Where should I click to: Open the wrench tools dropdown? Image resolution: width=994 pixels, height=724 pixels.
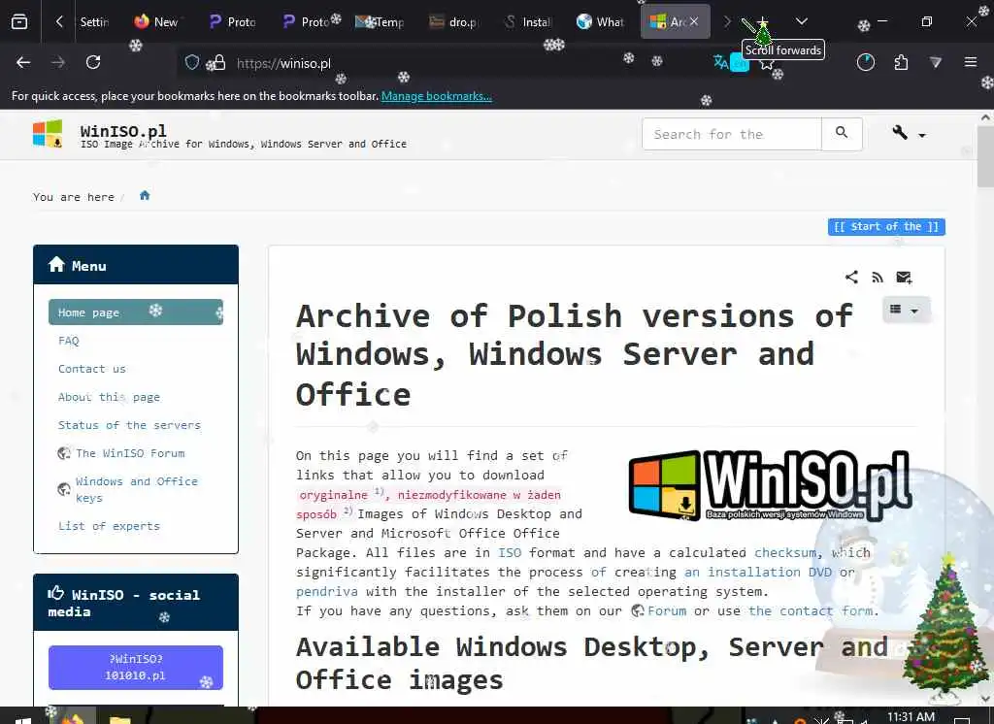(x=909, y=133)
